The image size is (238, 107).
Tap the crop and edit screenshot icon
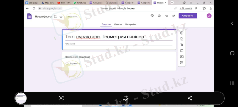click(x=126, y=98)
